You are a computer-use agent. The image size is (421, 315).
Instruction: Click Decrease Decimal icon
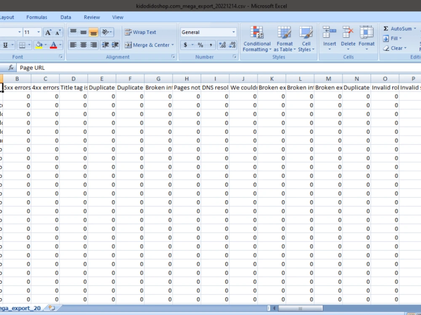click(232, 45)
